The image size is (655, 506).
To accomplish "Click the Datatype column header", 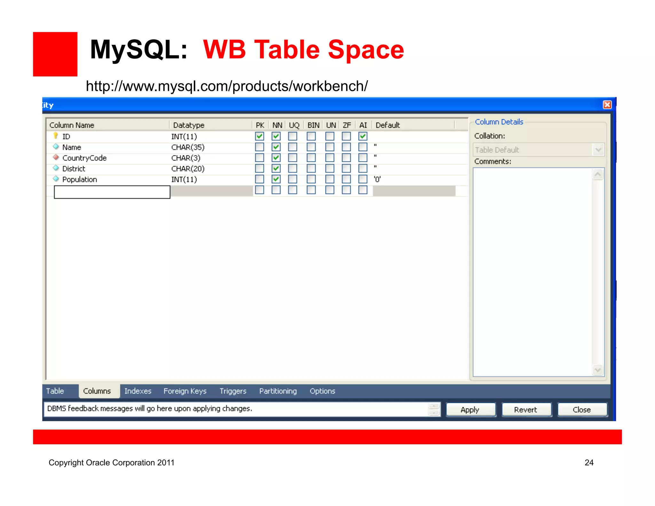I will [211, 125].
